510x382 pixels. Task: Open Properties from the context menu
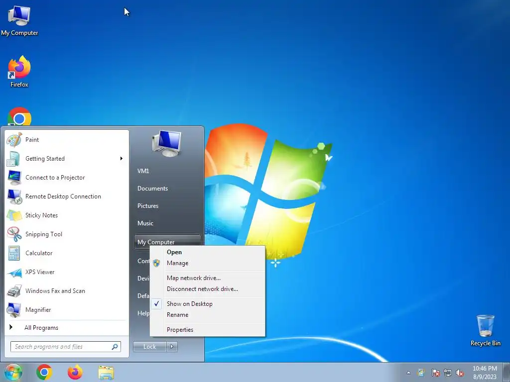(208, 330)
